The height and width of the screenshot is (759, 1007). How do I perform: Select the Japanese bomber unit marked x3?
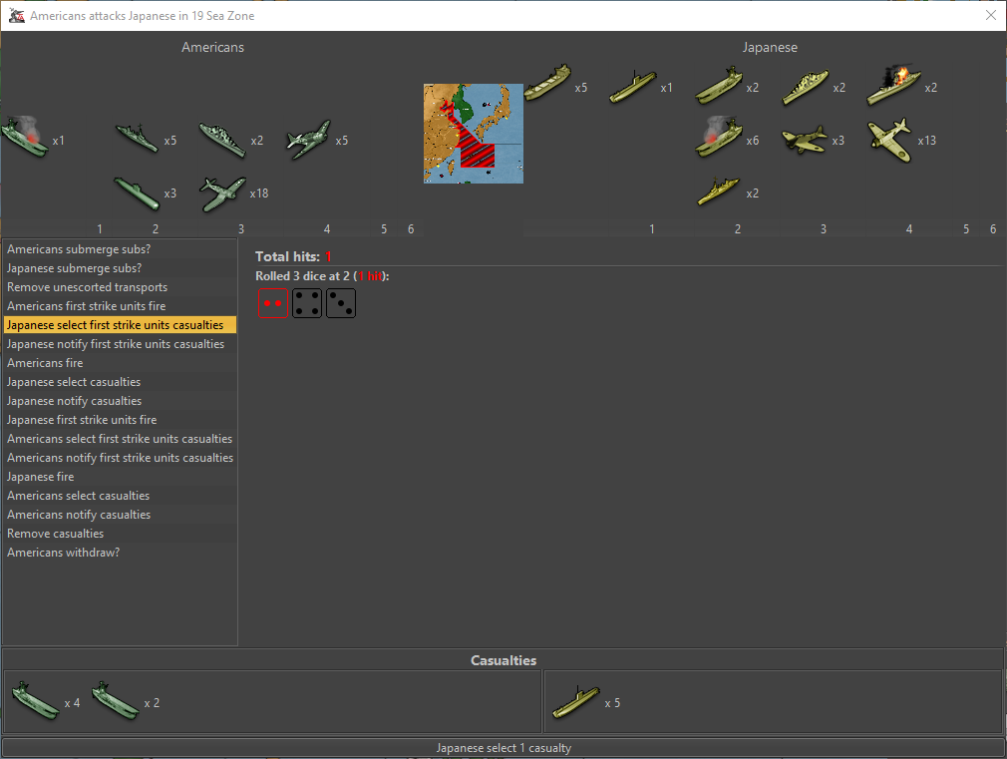[x=804, y=140]
